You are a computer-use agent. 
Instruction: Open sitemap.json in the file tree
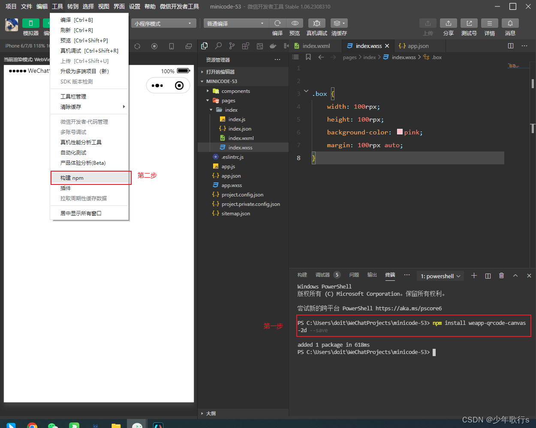tap(243, 214)
